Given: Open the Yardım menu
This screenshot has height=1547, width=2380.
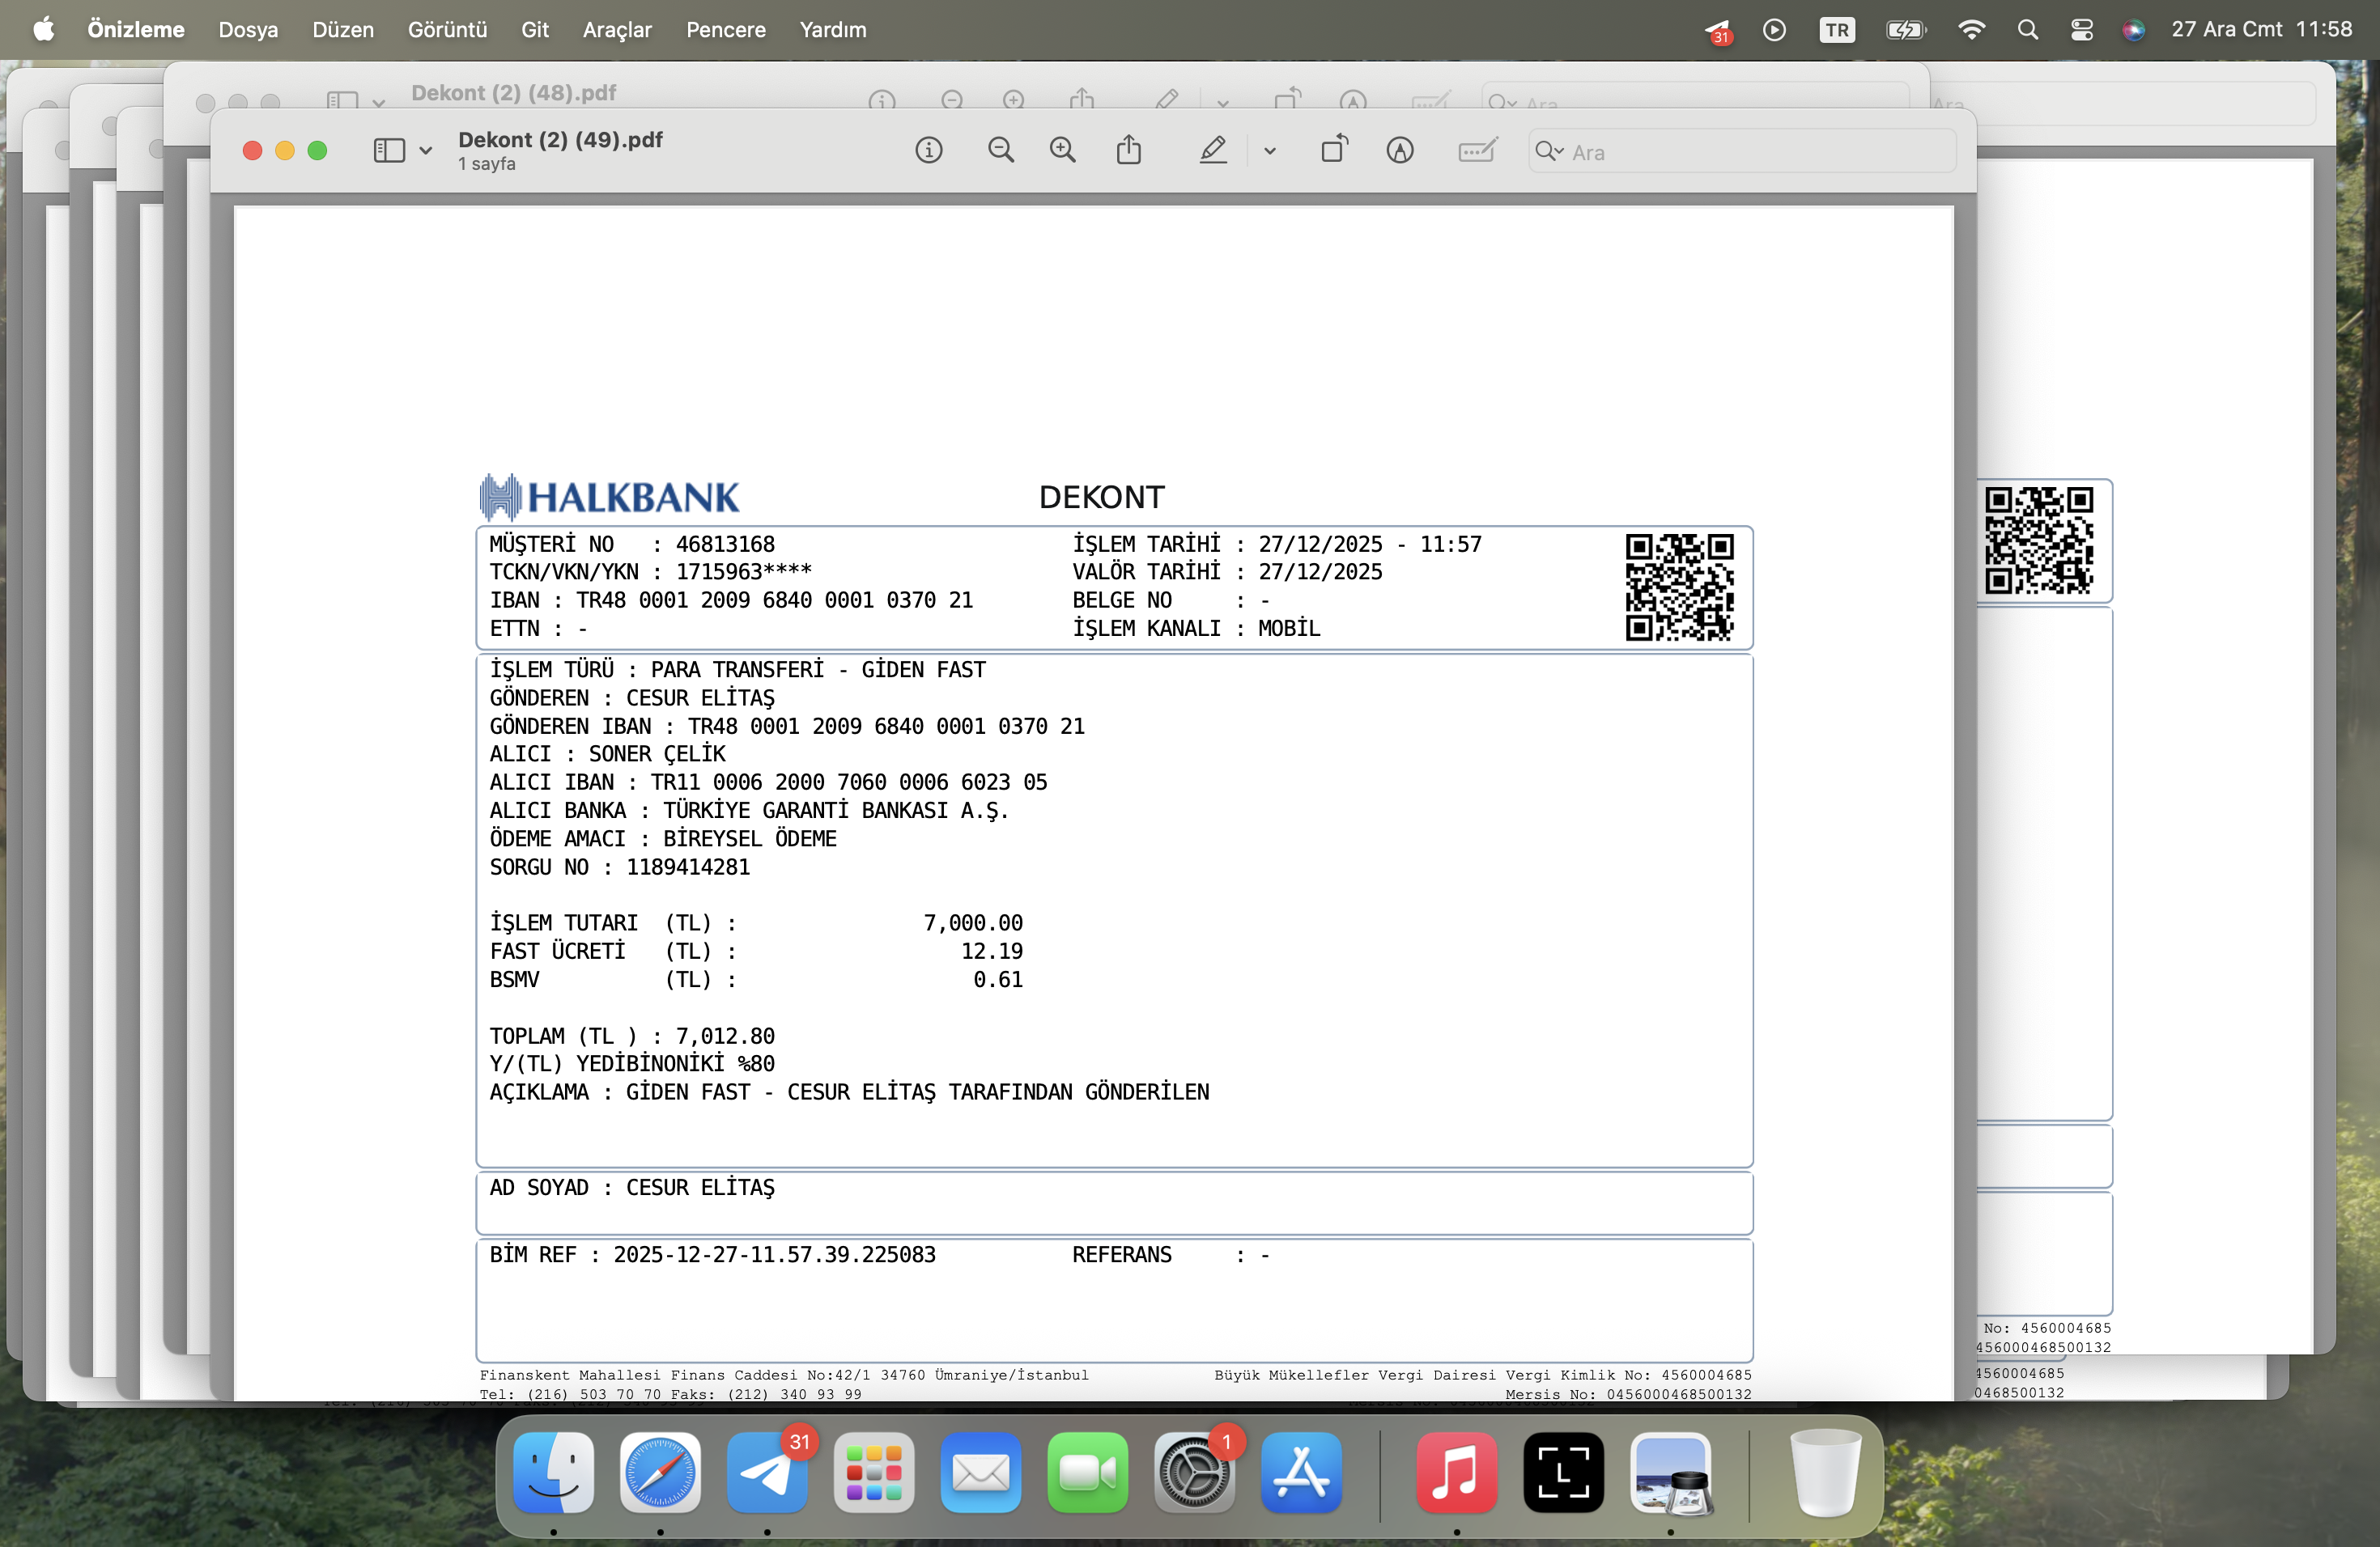Looking at the screenshot, I should [833, 30].
